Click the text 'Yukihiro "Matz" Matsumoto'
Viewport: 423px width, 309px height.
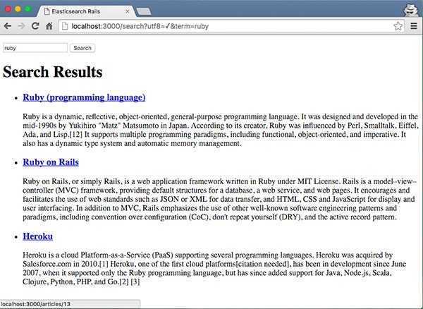(114, 126)
